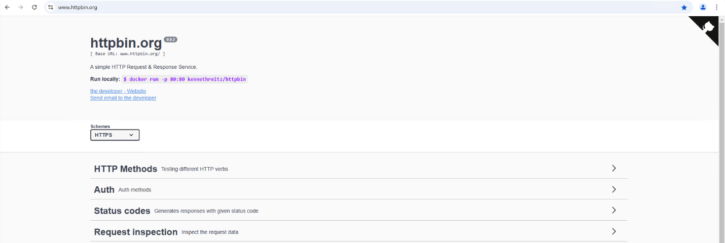The height and width of the screenshot is (243, 725).
Task: Click the GitHub corner octocat icon
Action: pos(709,27)
